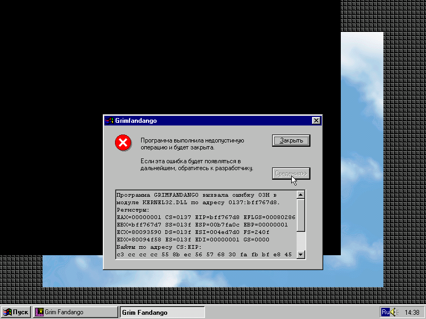Click the 'ECX=80093590' register line
Image resolution: width=426 pixels, height=319 pixels.
click(x=193, y=232)
